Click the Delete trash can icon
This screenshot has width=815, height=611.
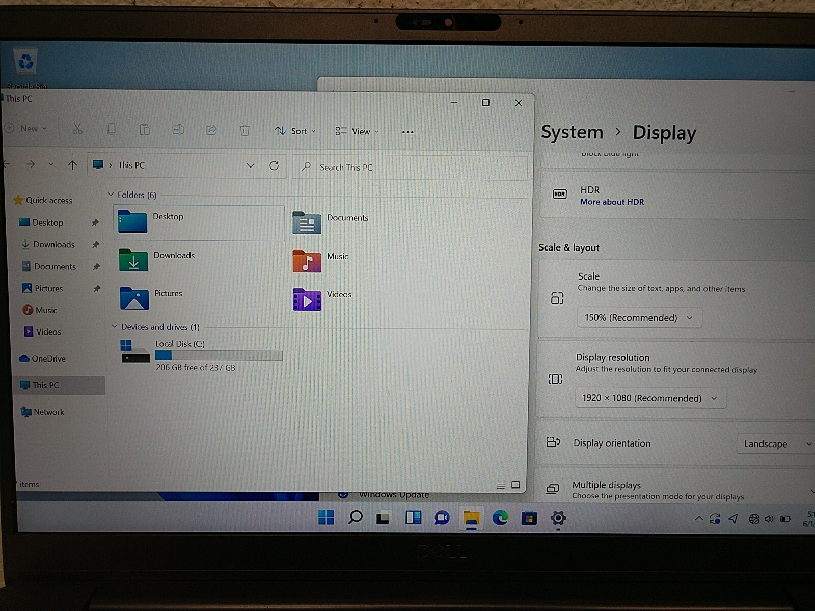click(x=245, y=131)
